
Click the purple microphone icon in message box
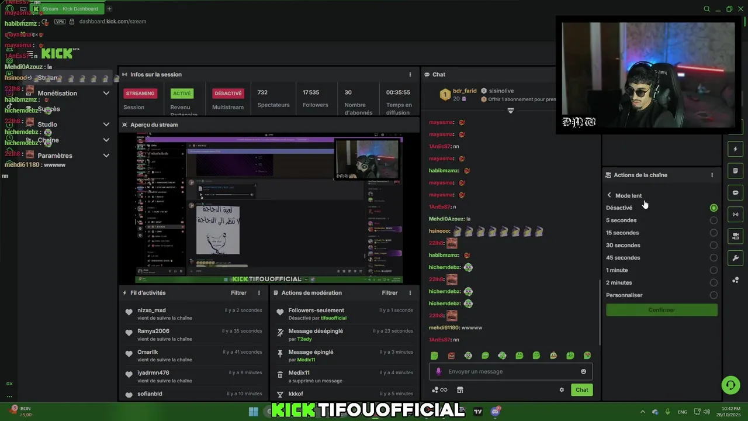click(439, 371)
